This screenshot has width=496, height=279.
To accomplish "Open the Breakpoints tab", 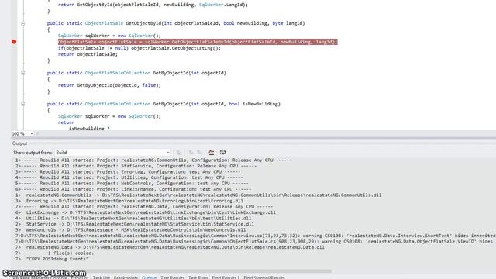I will [126, 277].
